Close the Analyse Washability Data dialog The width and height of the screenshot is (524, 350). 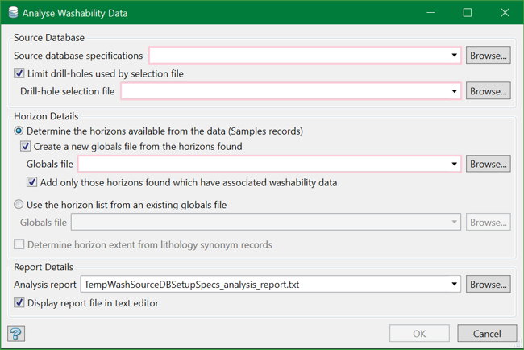pos(505,13)
